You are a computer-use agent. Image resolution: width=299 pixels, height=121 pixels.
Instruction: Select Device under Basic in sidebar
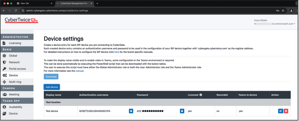(17, 75)
